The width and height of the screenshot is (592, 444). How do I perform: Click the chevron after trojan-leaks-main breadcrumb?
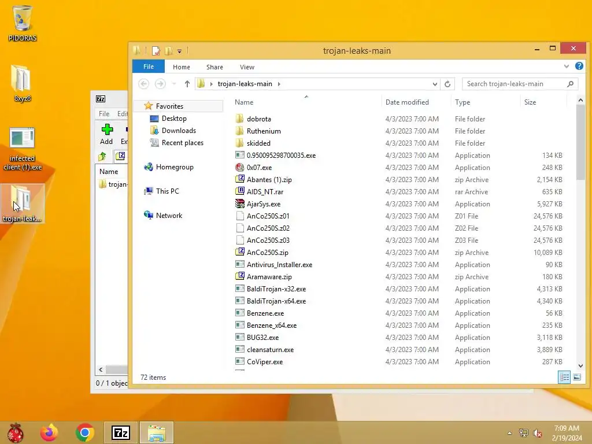coord(279,84)
